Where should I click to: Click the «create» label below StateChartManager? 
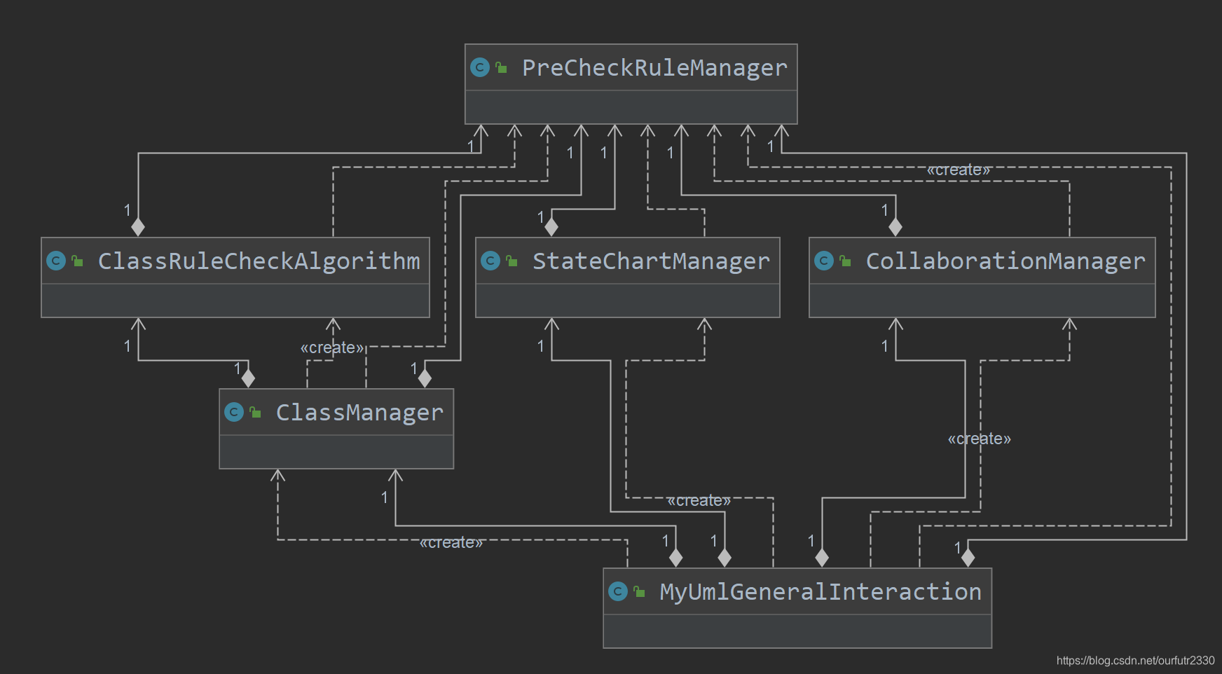point(699,500)
